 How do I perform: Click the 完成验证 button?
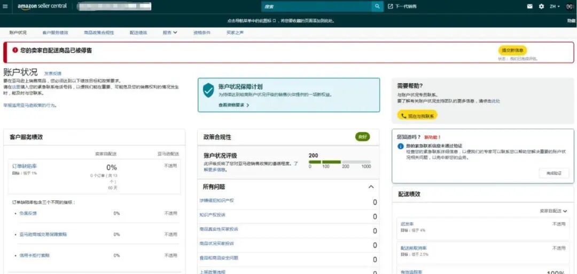point(554,173)
